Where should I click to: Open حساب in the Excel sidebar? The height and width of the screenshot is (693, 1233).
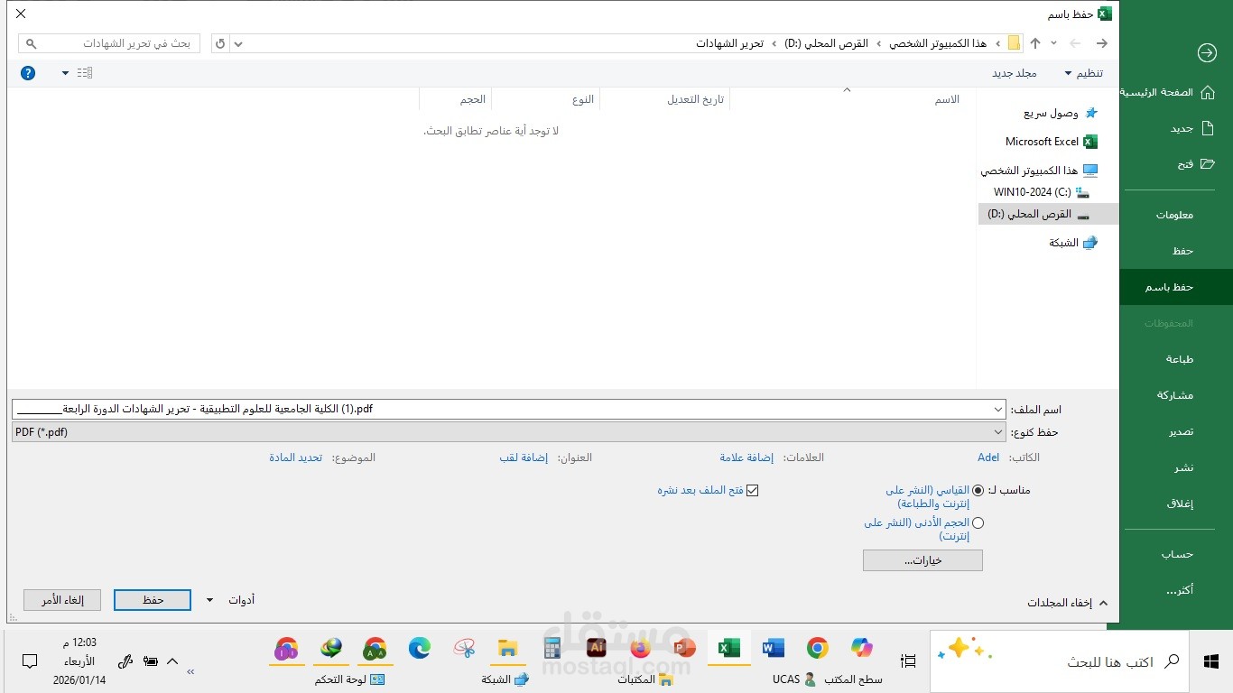1176,554
